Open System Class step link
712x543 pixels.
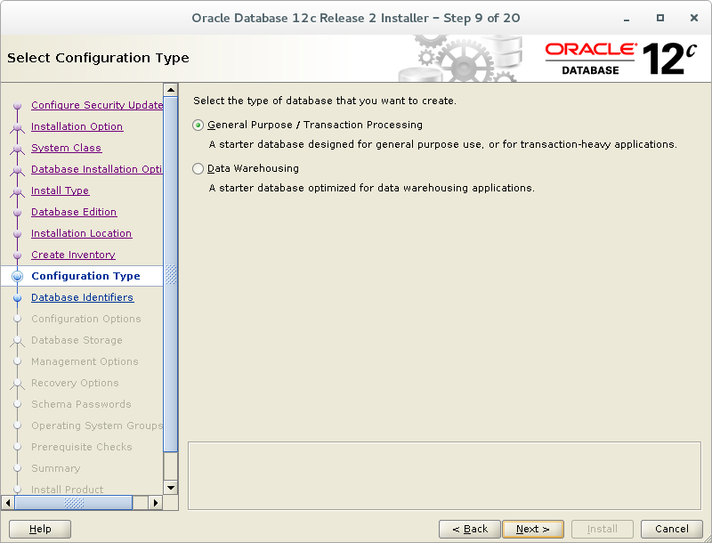pos(66,148)
